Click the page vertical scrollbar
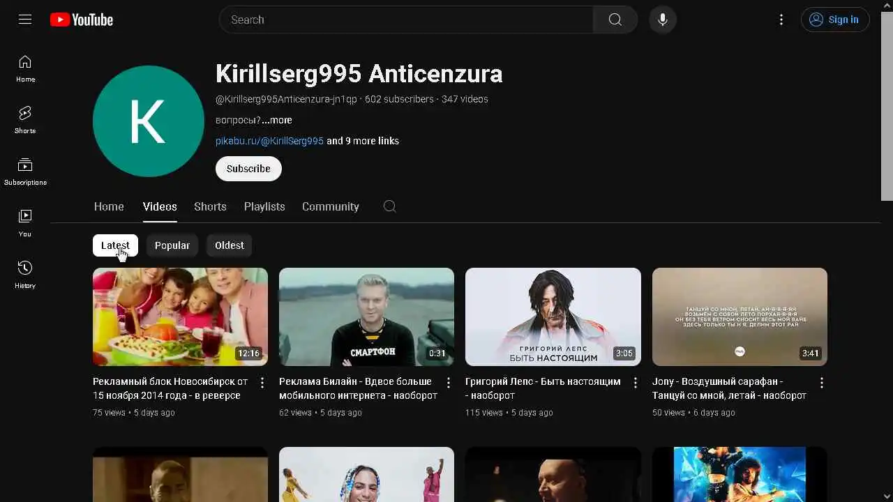 pyautogui.click(x=887, y=105)
